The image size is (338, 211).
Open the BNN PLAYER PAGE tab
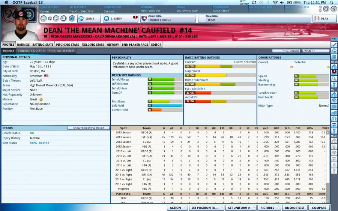click(135, 45)
